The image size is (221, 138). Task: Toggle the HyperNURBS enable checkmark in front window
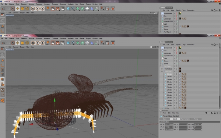pos(178,56)
